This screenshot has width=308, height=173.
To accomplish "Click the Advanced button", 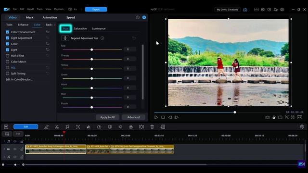I will tap(133, 117).
